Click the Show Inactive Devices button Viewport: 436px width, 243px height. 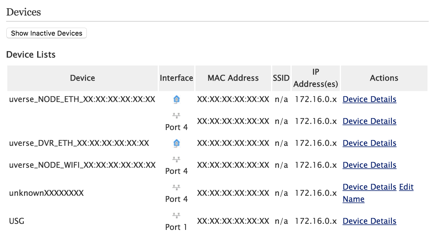pos(47,33)
